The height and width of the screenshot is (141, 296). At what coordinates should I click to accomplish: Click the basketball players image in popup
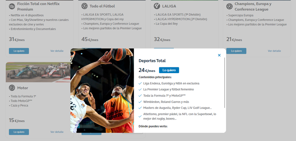tap(102, 91)
